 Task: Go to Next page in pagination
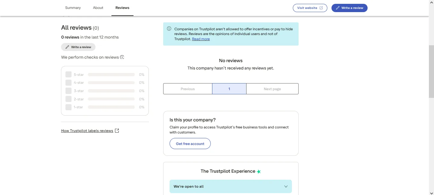point(272,89)
